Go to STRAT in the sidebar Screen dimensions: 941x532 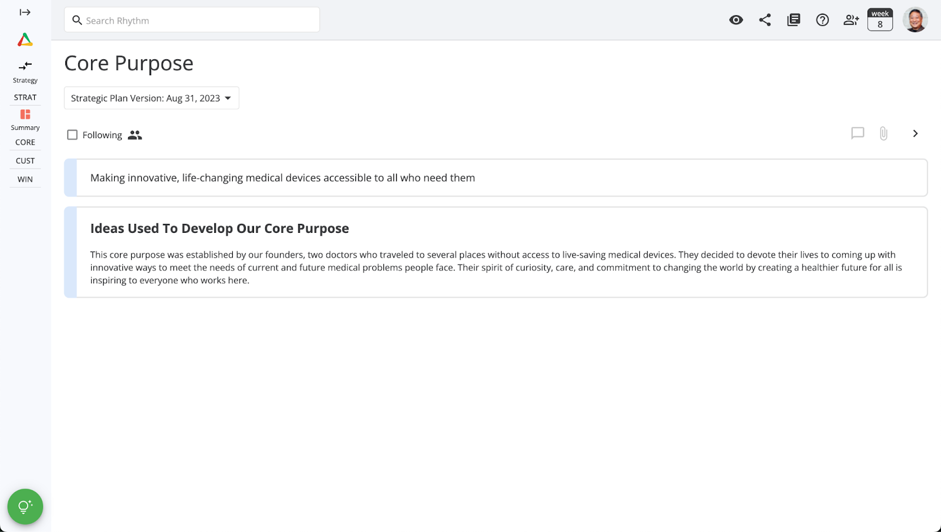[25, 98]
